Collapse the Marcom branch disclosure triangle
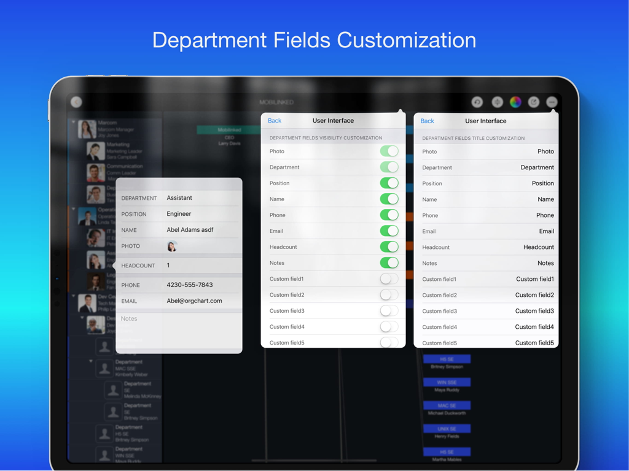Image resolution: width=629 pixels, height=471 pixels. [73, 123]
